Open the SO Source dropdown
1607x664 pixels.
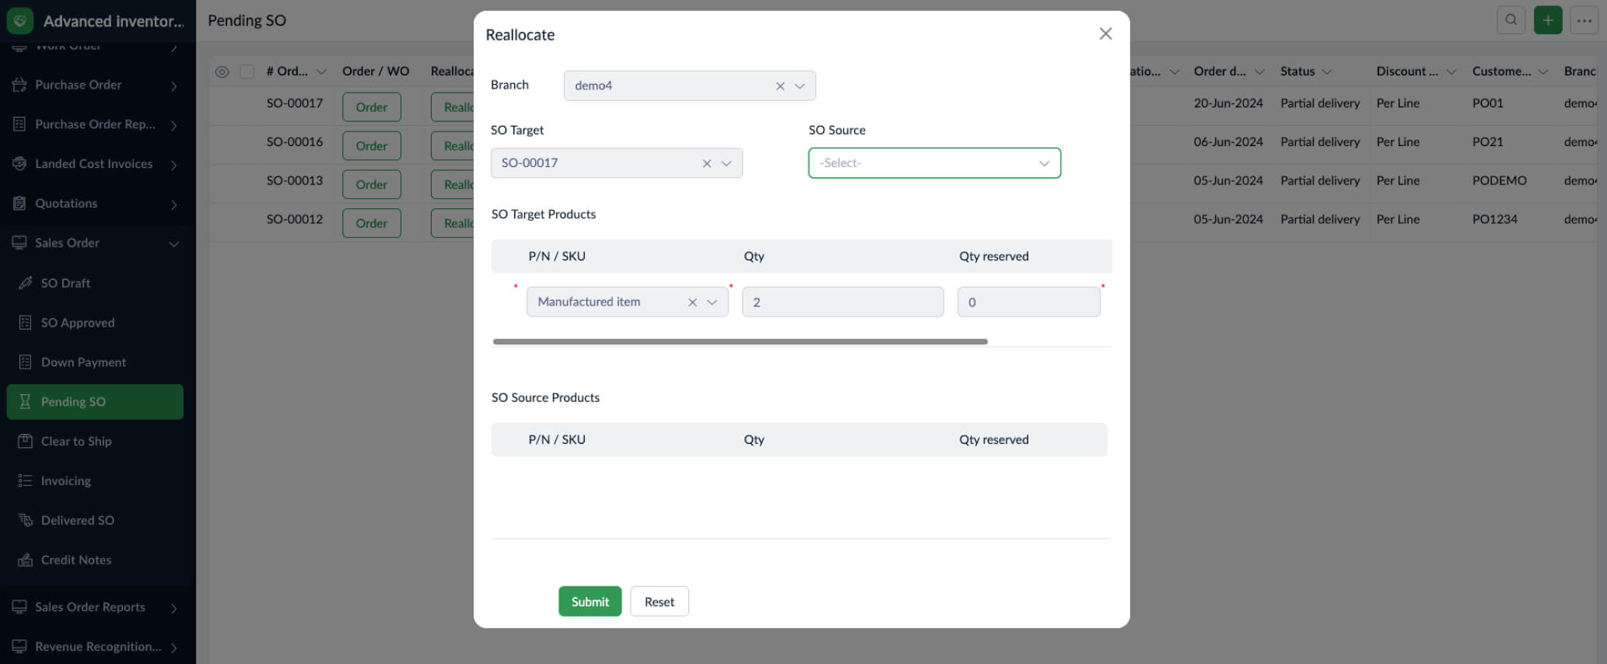coord(934,163)
